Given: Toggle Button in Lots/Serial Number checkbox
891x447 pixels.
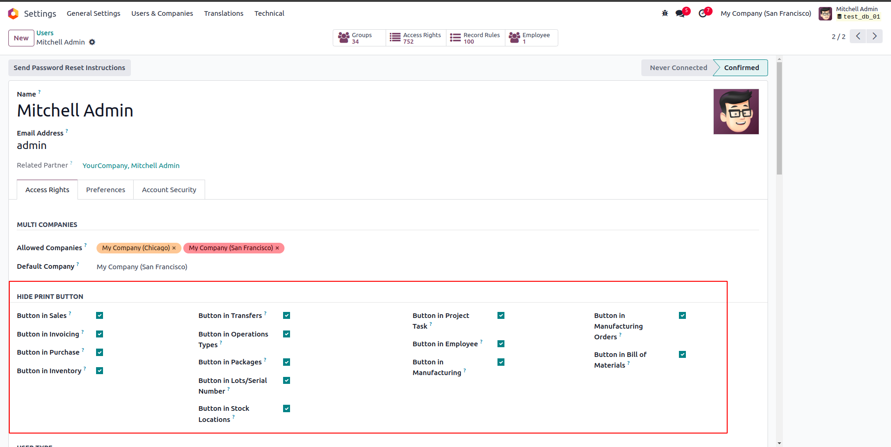Looking at the screenshot, I should point(287,381).
